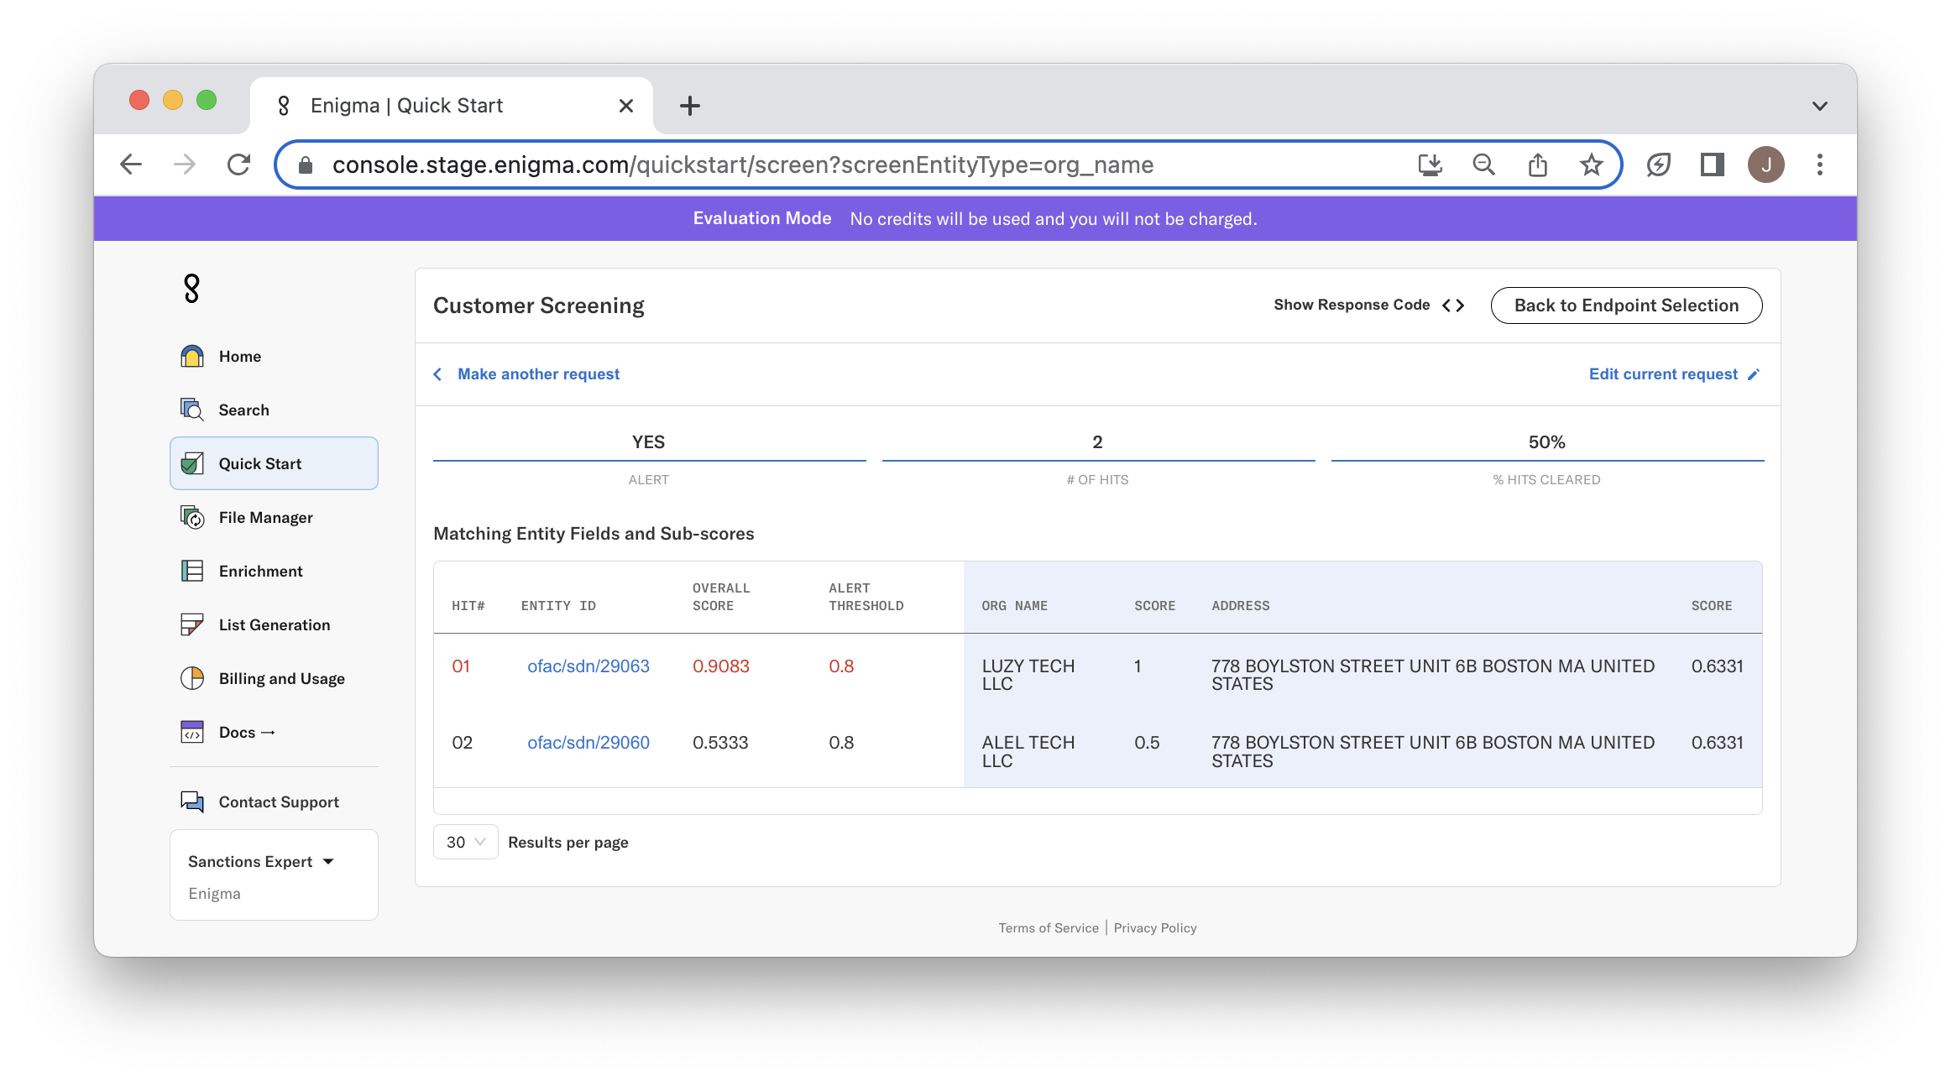The width and height of the screenshot is (1951, 1081).
Task: Click Back to Endpoint Selection button
Action: [x=1626, y=305]
